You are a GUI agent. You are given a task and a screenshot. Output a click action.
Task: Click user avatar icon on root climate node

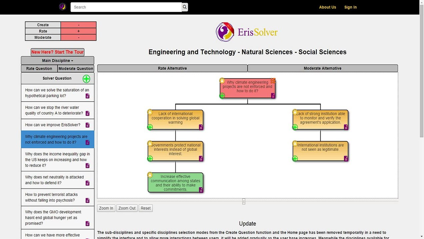(x=222, y=81)
